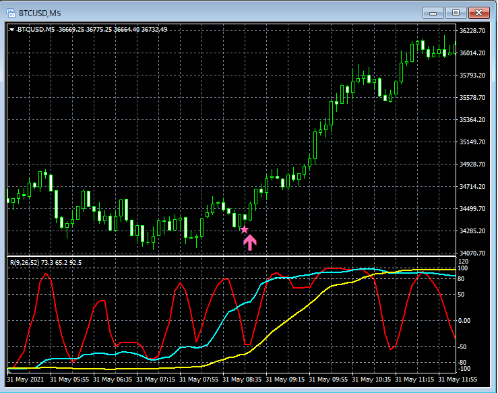This screenshot has width=498, height=393.
Task: Click the price label 34070.70
Action: tap(472, 253)
